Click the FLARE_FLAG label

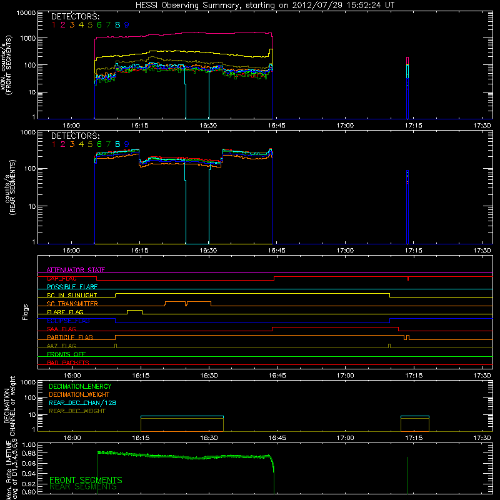[x=65, y=312]
